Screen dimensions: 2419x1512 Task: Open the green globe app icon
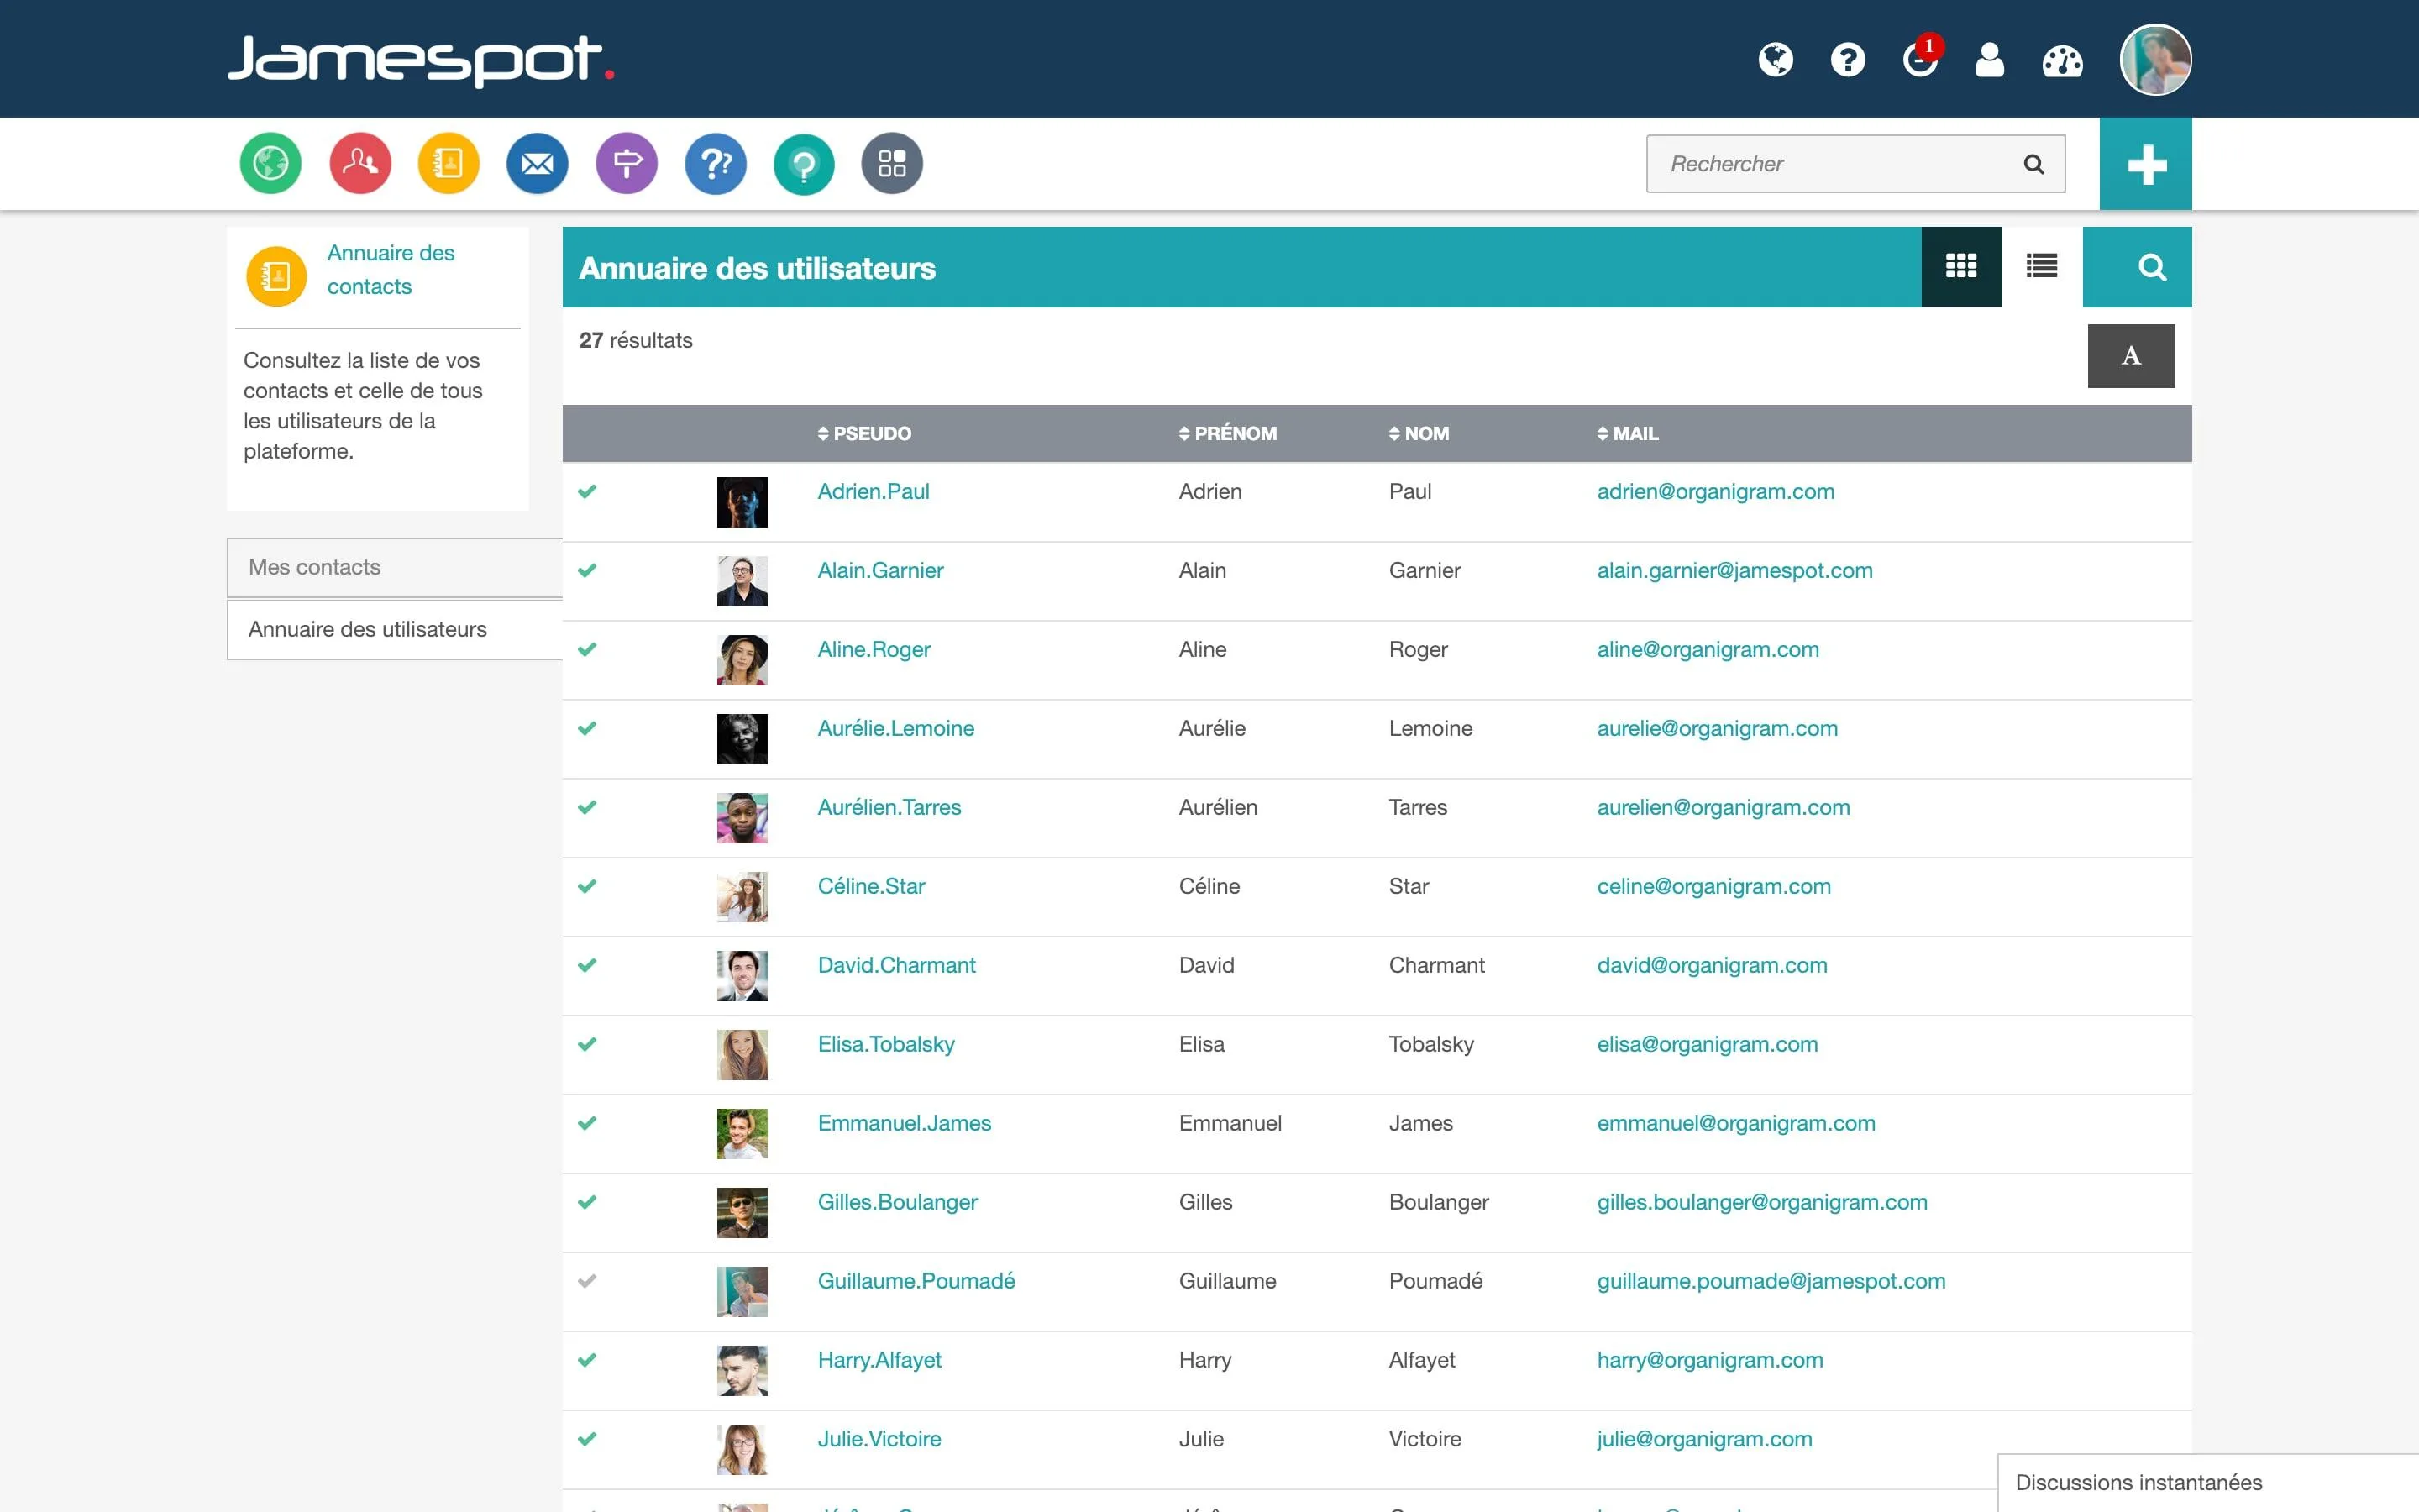coord(271,163)
